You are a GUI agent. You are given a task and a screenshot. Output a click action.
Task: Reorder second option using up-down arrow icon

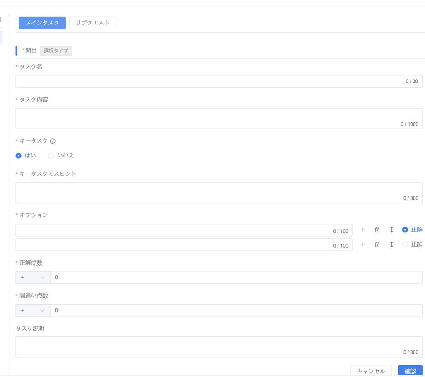coord(391,244)
